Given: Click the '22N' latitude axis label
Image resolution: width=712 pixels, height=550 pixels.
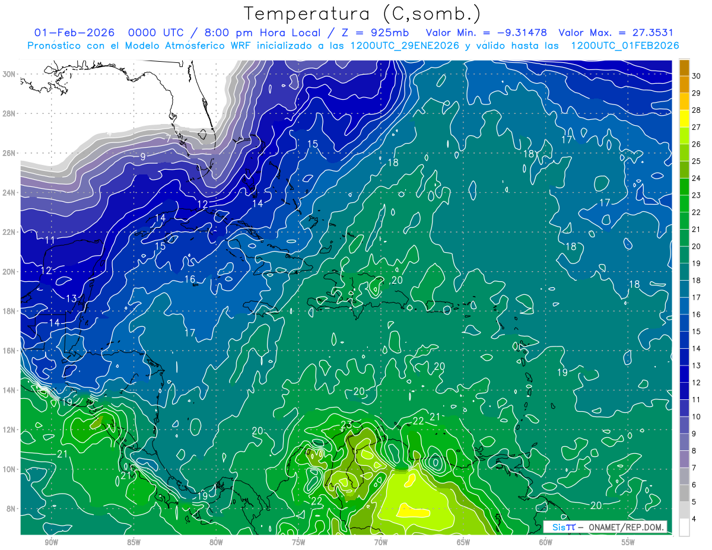Looking at the screenshot, I should [9, 232].
